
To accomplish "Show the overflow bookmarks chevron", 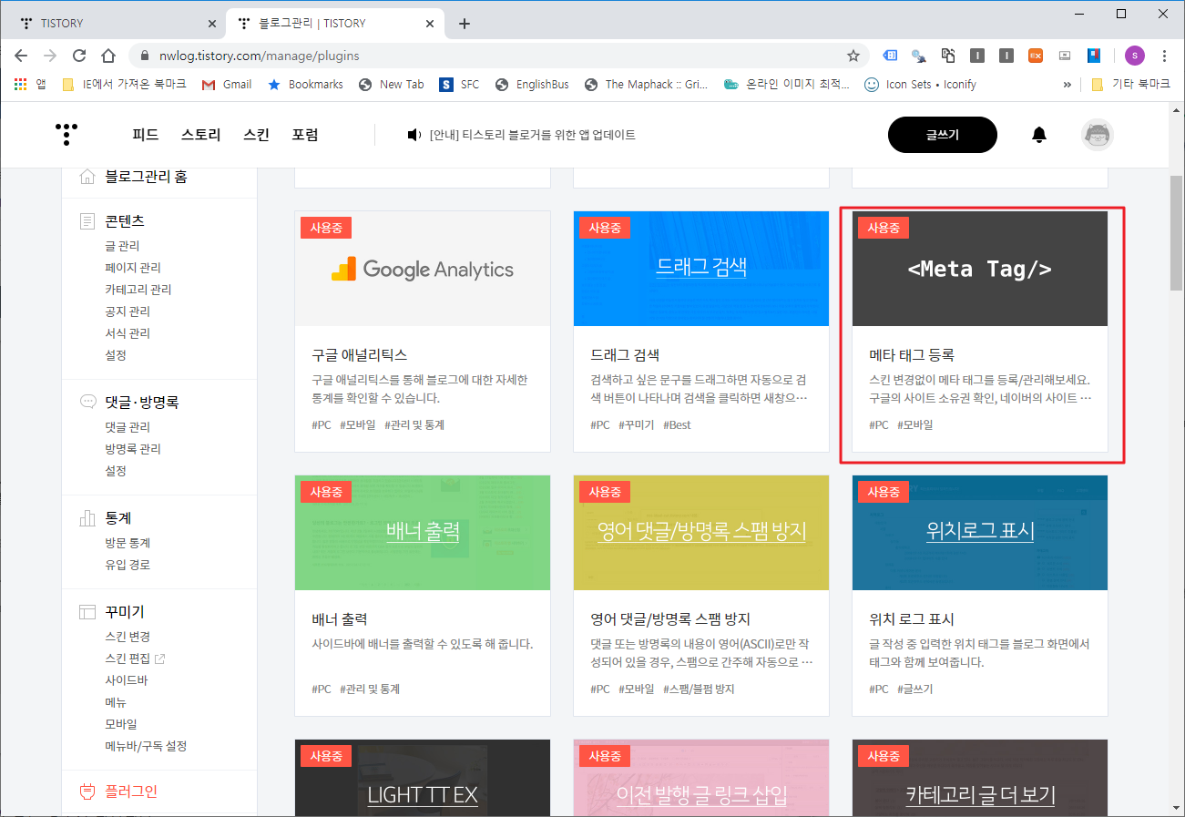I will point(1068,84).
